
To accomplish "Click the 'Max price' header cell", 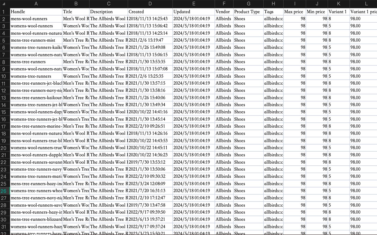I will [295, 12].
